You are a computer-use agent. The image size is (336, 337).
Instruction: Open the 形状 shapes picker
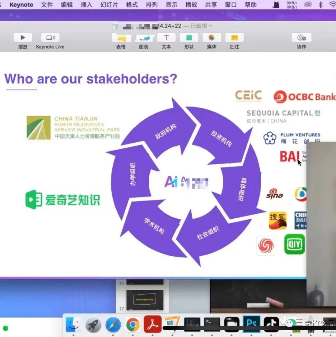[x=189, y=38]
